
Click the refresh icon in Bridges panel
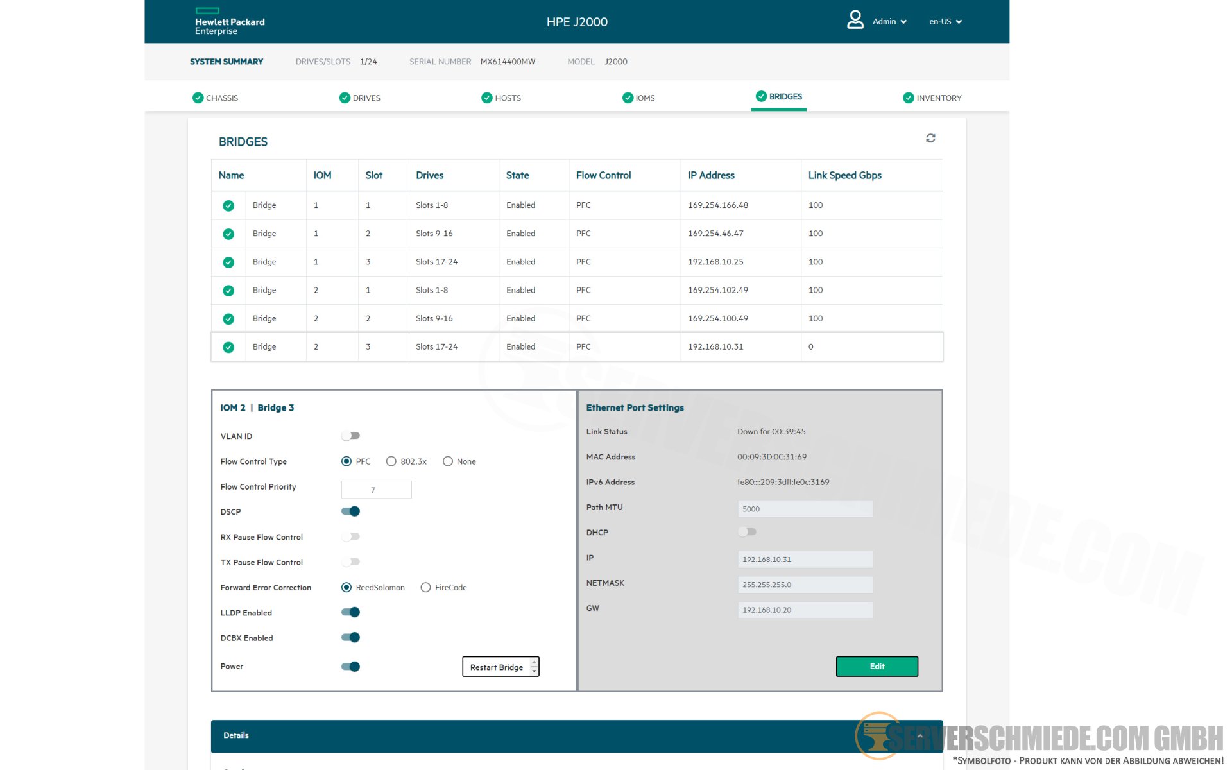930,138
